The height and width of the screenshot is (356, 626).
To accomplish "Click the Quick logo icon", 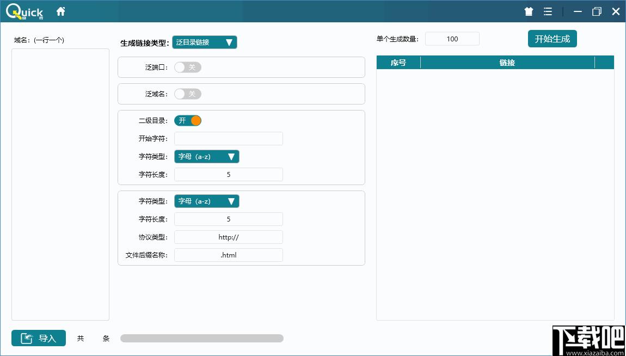I will pyautogui.click(x=24, y=11).
